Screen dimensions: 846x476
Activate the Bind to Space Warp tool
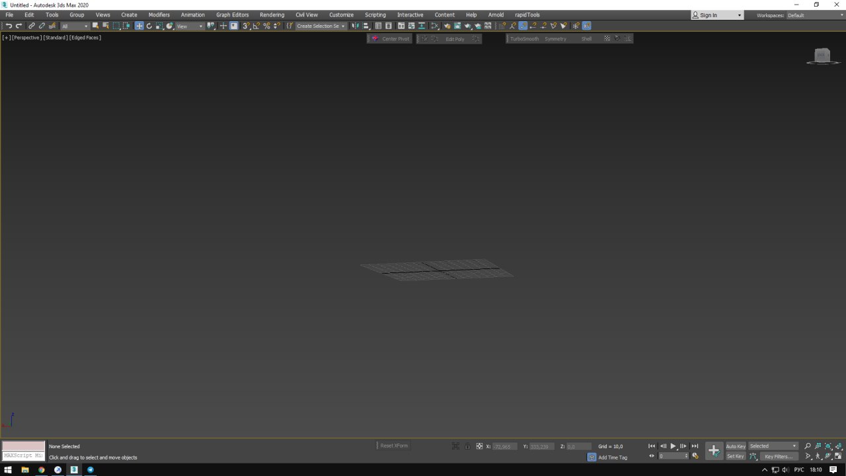coord(52,26)
